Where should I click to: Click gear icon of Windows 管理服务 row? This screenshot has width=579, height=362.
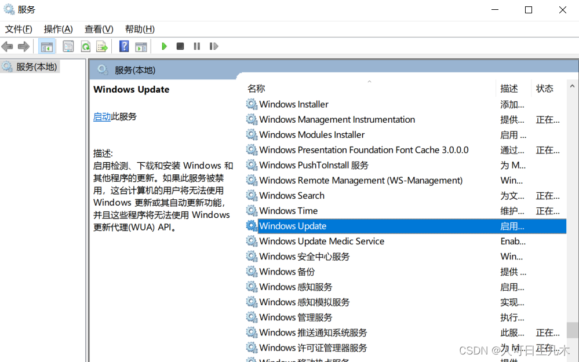pos(252,317)
